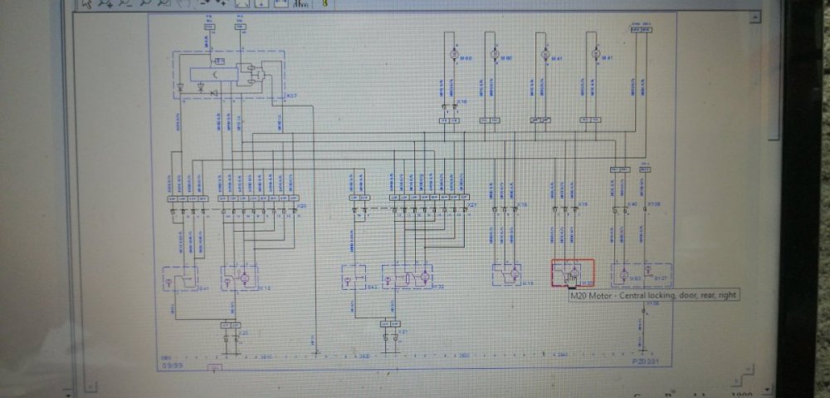Select the S41 door lock switch symbol
Image resolution: width=830 pixels, height=398 pixels.
pos(180,278)
